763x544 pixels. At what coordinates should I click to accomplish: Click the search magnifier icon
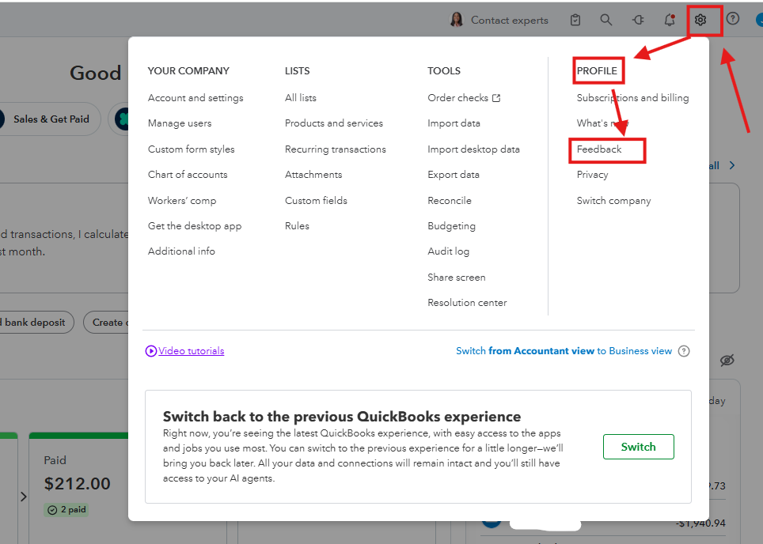point(605,20)
